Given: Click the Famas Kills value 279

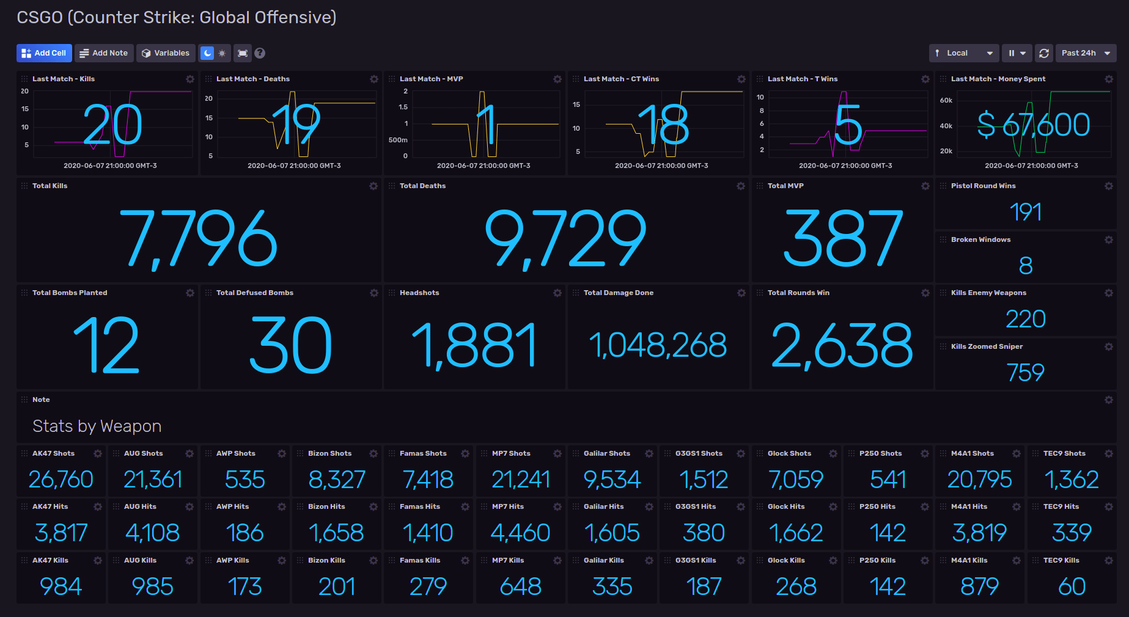Looking at the screenshot, I should [x=428, y=586].
